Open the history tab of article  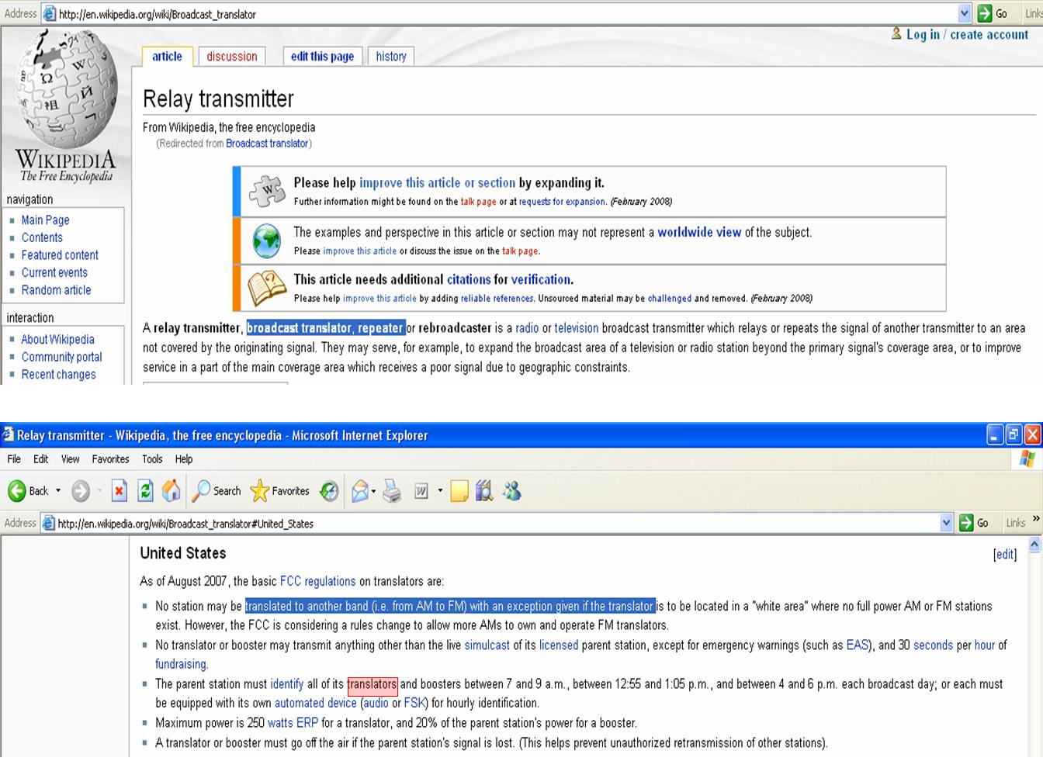pyautogui.click(x=391, y=57)
